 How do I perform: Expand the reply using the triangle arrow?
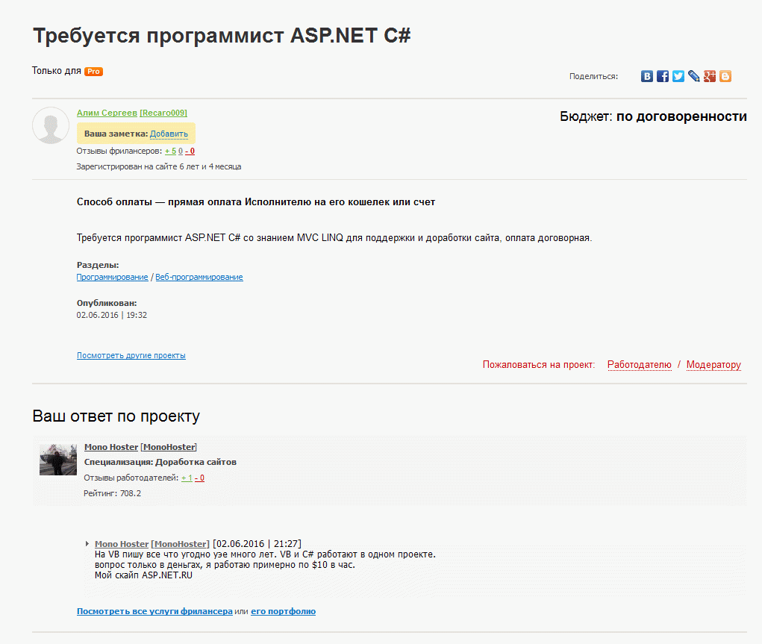[88, 544]
